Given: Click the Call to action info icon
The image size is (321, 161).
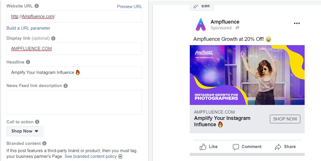Looking at the screenshot, I should (37, 122).
